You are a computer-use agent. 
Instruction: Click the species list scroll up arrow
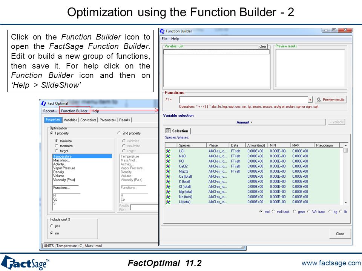[x=346, y=145]
